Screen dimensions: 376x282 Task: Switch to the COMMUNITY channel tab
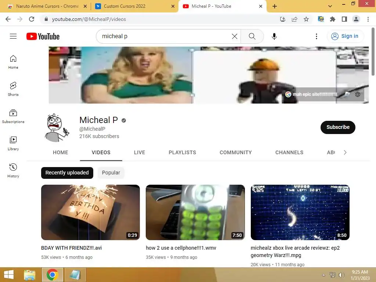point(236,152)
